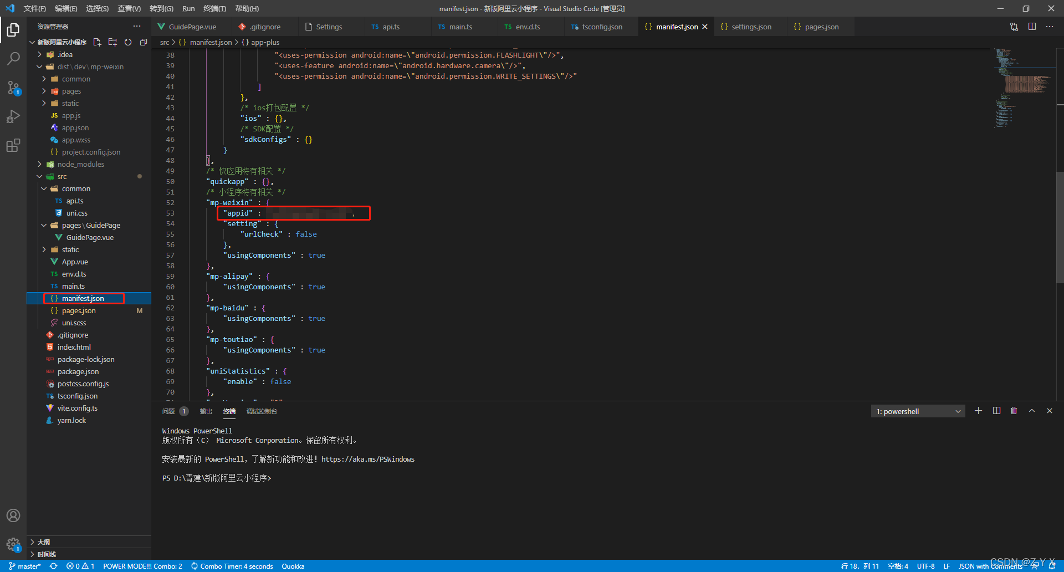1064x572 pixels.
Task: Open the Go menu
Action: click(x=161, y=8)
